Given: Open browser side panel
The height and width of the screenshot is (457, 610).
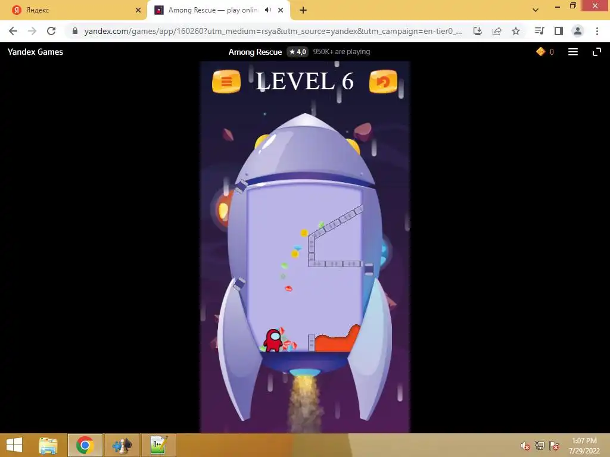Looking at the screenshot, I should [x=559, y=31].
